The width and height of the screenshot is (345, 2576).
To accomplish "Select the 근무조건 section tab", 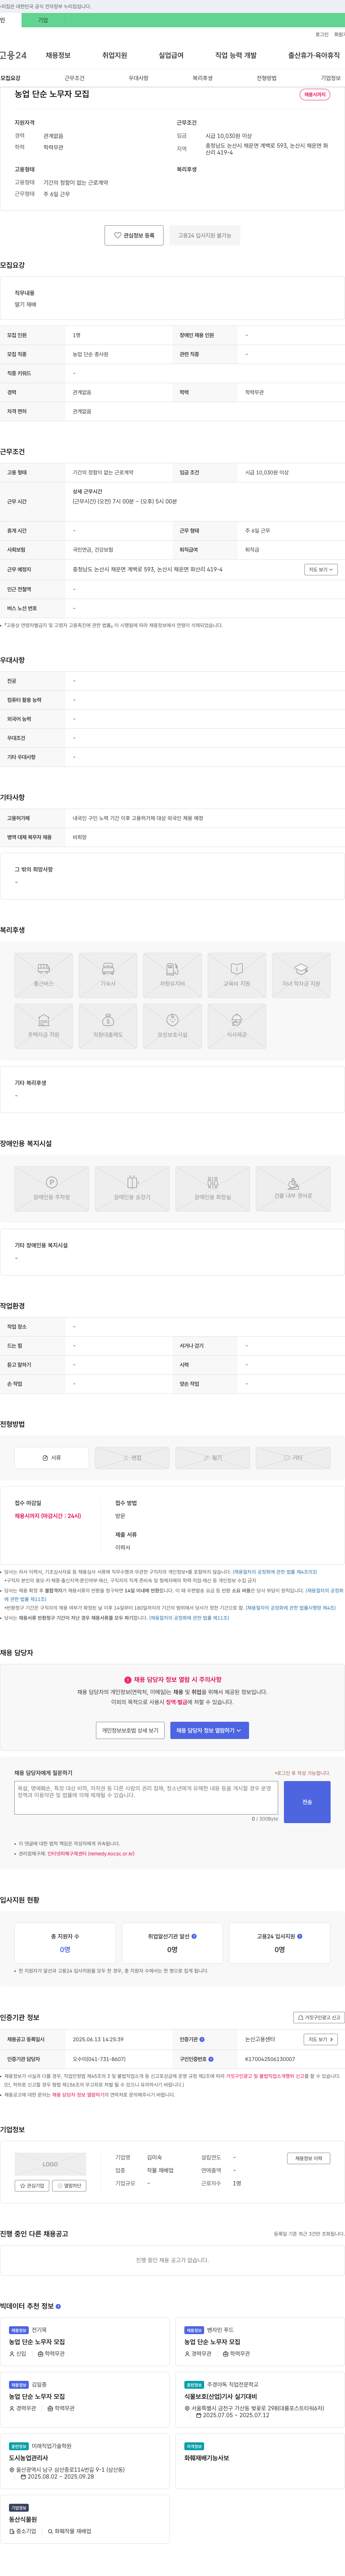I will pyautogui.click(x=75, y=78).
